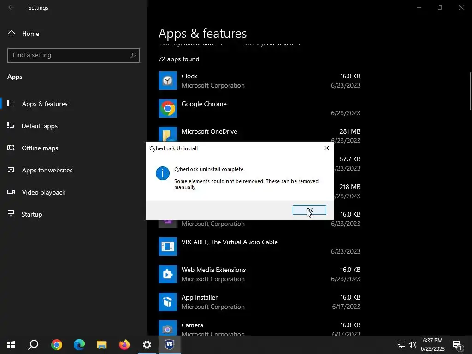
Task: Open the Windows Start menu
Action: (11, 345)
